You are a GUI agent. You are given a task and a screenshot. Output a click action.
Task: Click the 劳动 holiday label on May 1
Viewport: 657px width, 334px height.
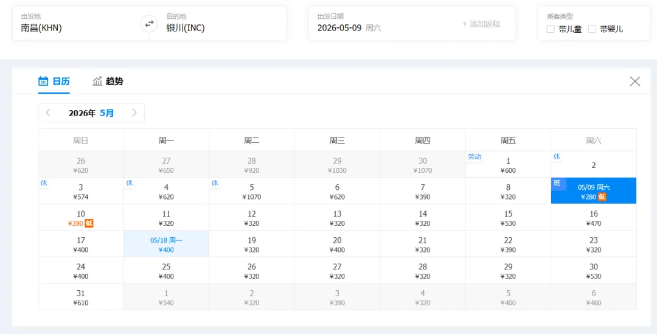474,157
